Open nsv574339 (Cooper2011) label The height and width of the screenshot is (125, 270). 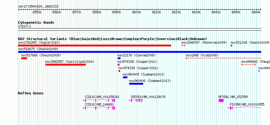point(138,68)
